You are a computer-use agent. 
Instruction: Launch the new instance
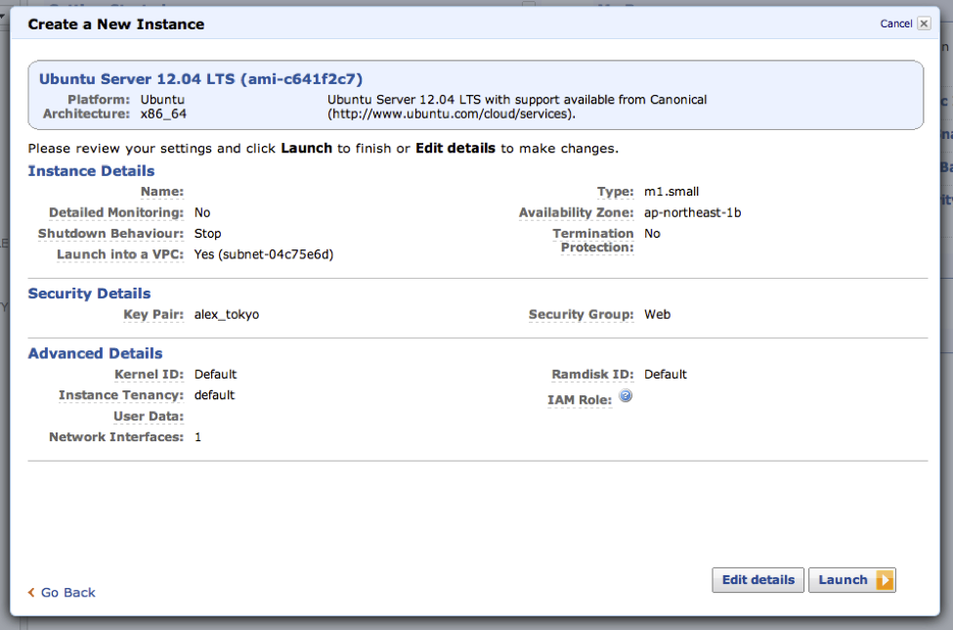[x=852, y=579]
